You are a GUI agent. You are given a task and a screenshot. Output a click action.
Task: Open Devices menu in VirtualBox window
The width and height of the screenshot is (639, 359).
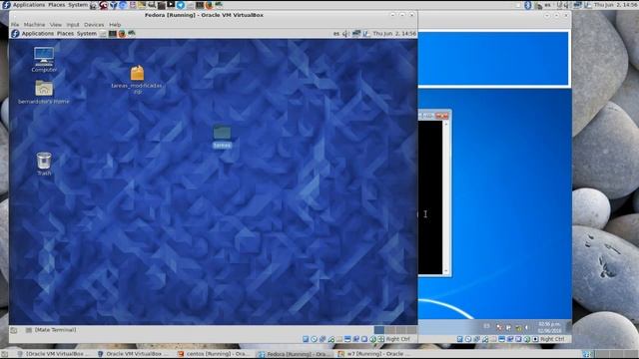[94, 24]
